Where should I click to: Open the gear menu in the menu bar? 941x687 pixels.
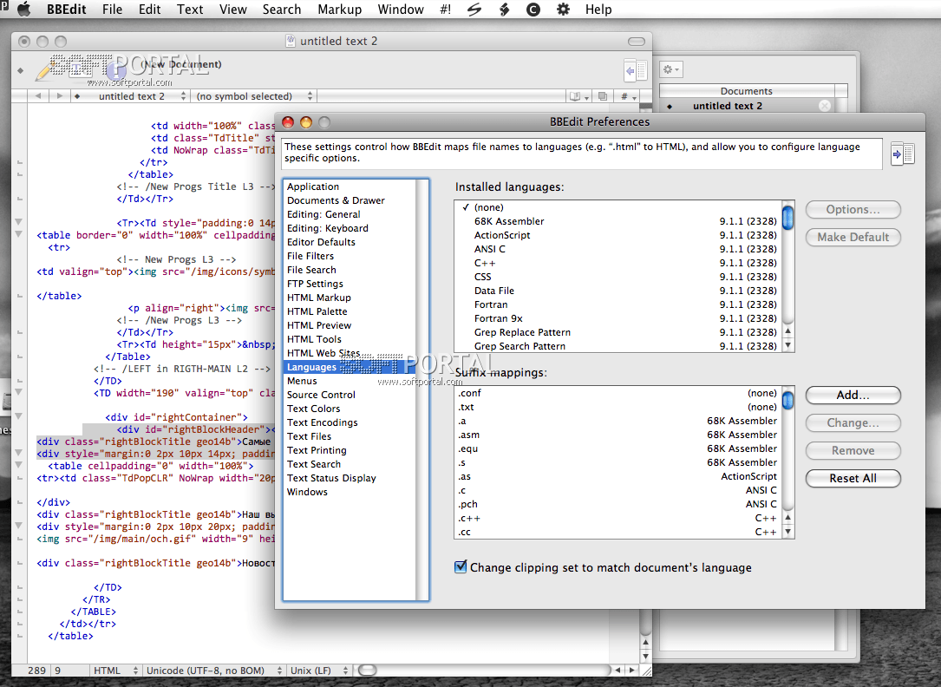click(x=563, y=10)
